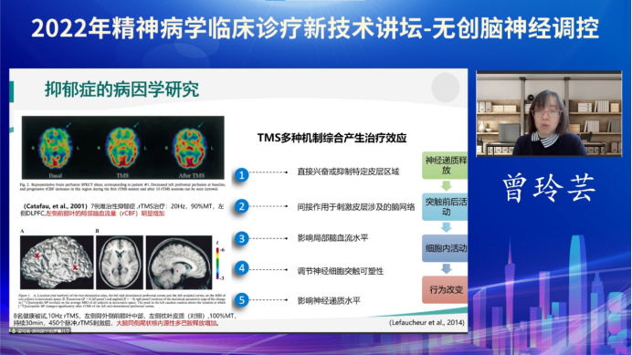The width and height of the screenshot is (632, 355).
Task: Click the gray circle at slide top-right
Action: click(446, 88)
